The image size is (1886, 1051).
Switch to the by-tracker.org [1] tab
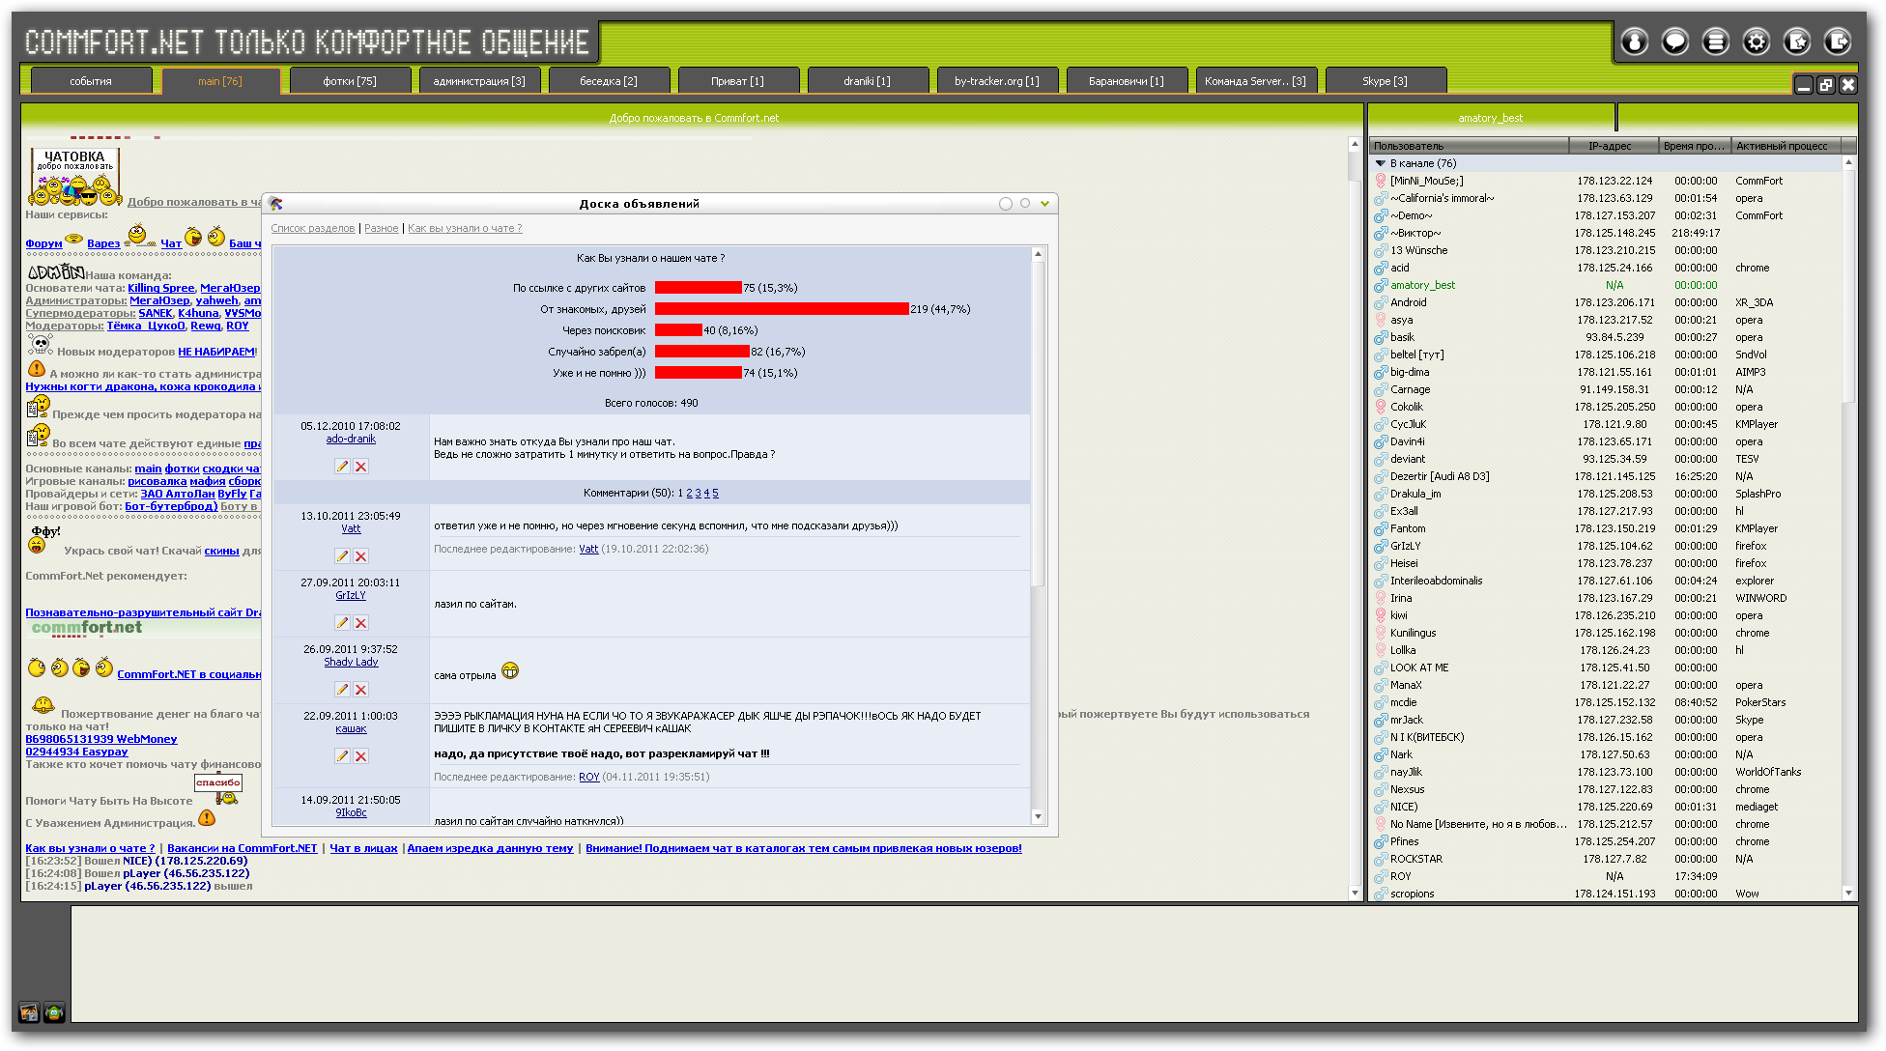click(x=997, y=81)
